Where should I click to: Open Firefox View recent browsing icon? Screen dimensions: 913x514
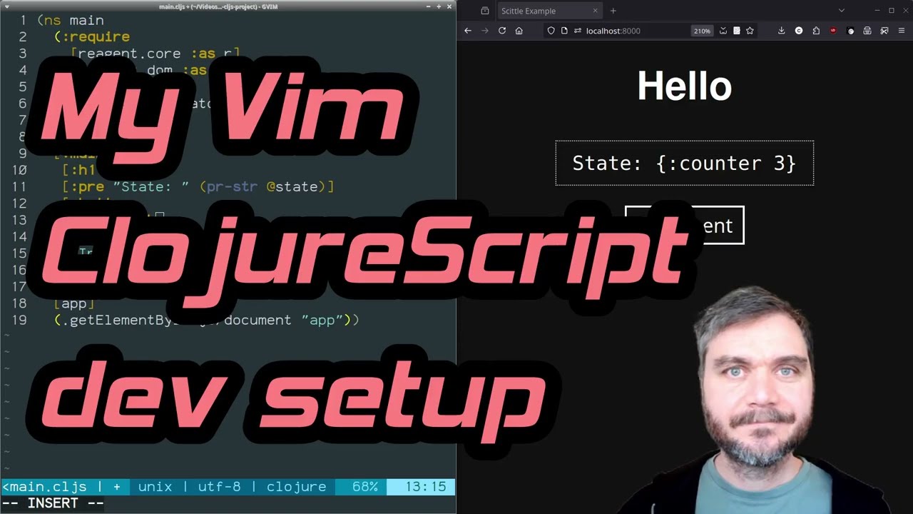485,11
